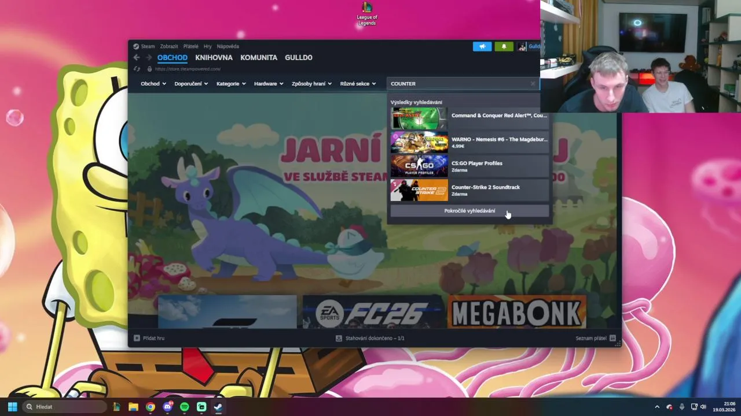The width and height of the screenshot is (741, 416).
Task: Click the download icon beside Stahování dokončeno
Action: tap(339, 338)
